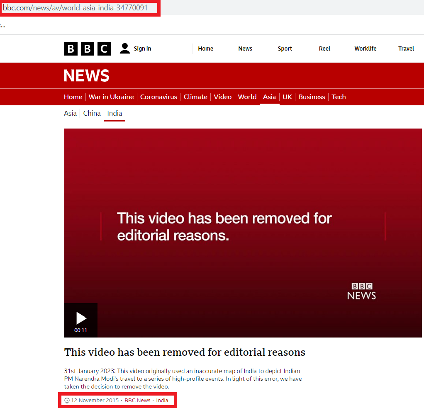Go to Worklife in top navigation

tap(365, 49)
